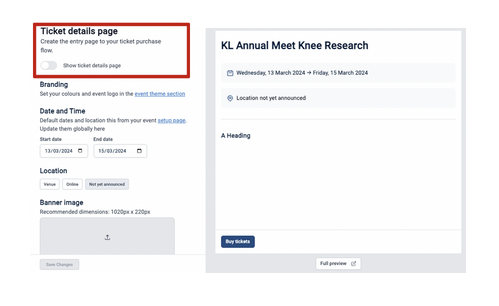Open the event theme section link
Viewport: 499px width, 306px height.
pos(159,93)
